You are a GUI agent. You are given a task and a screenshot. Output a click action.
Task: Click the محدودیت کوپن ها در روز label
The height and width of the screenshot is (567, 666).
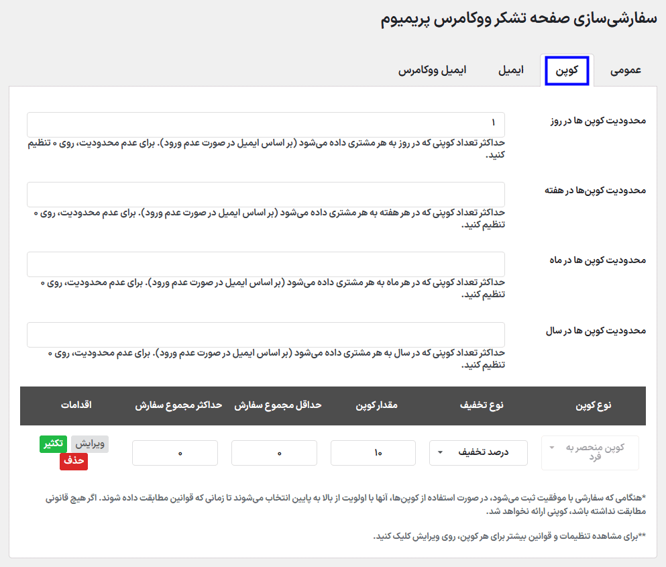pyautogui.click(x=598, y=121)
